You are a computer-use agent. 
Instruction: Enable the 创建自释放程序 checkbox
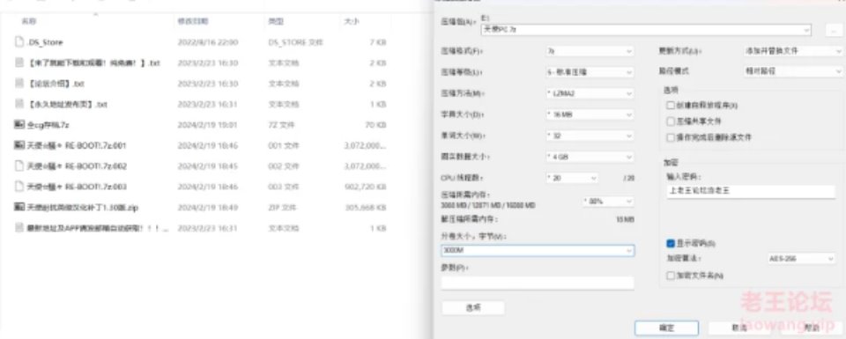[x=671, y=106]
